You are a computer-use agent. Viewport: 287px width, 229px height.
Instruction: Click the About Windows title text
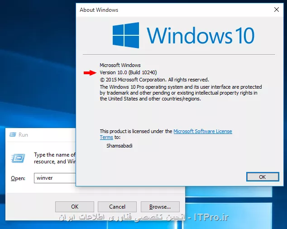[x=99, y=10]
